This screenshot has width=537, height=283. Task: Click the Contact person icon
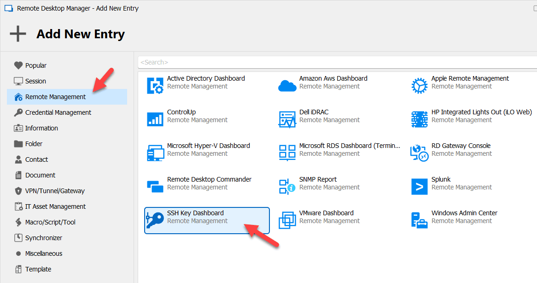18,159
